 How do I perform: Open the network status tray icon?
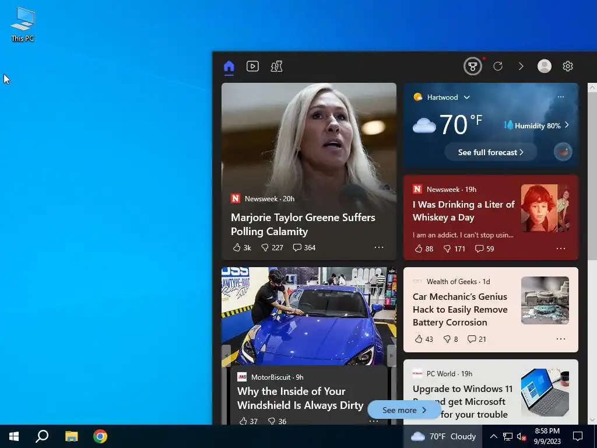click(x=508, y=436)
